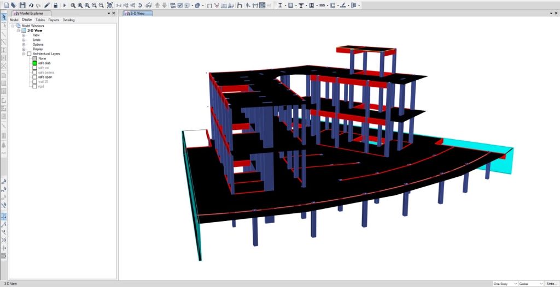560x287 pixels.
Task: Toggle the safe slab layer checkbox
Action: pos(34,63)
